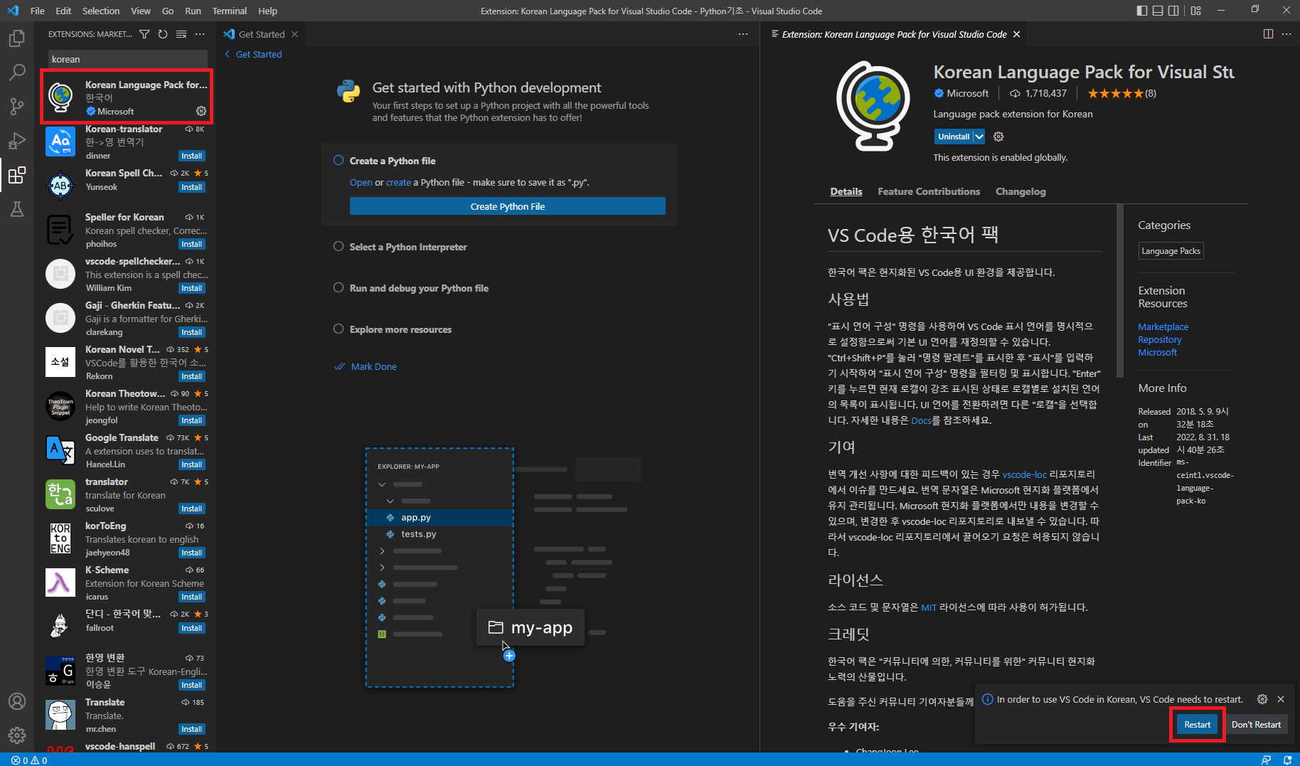The height and width of the screenshot is (766, 1300).
Task: Open the Marketplace resource link
Action: point(1163,326)
